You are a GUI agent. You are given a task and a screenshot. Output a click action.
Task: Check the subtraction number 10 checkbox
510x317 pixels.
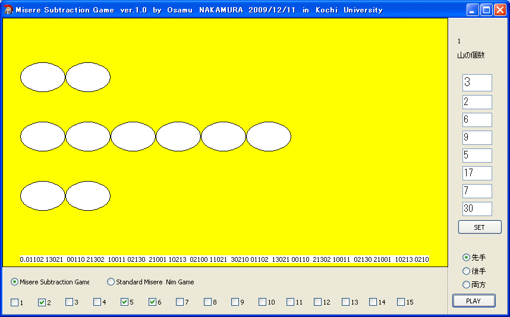(x=263, y=302)
